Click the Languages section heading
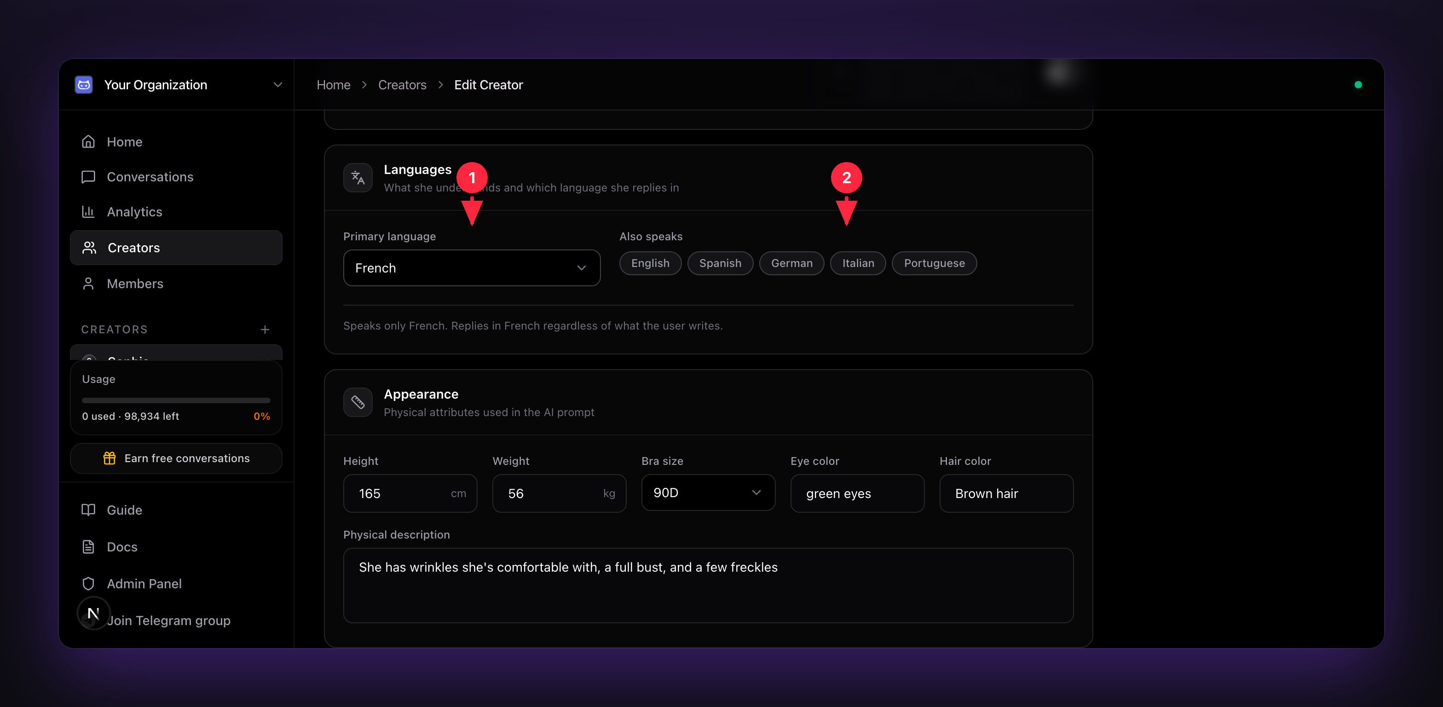Viewport: 1443px width, 707px height. (417, 170)
